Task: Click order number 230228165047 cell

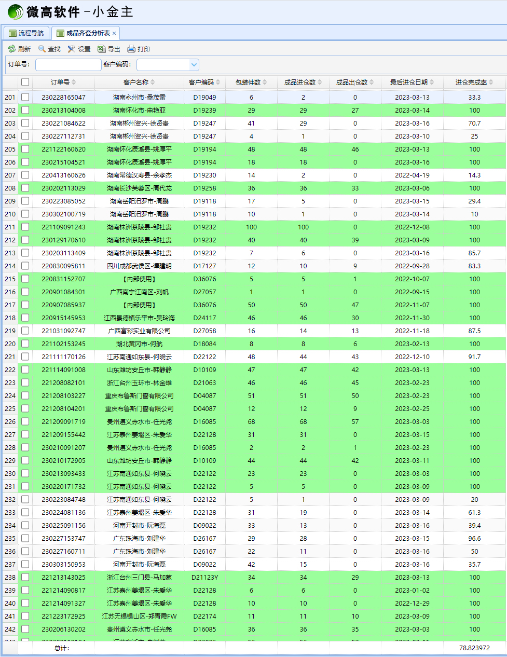Action: tap(63, 97)
